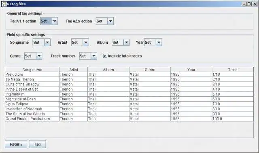Select The Siren of the Woods cell
This screenshot has height=153, width=259.
pyautogui.click(x=32, y=114)
